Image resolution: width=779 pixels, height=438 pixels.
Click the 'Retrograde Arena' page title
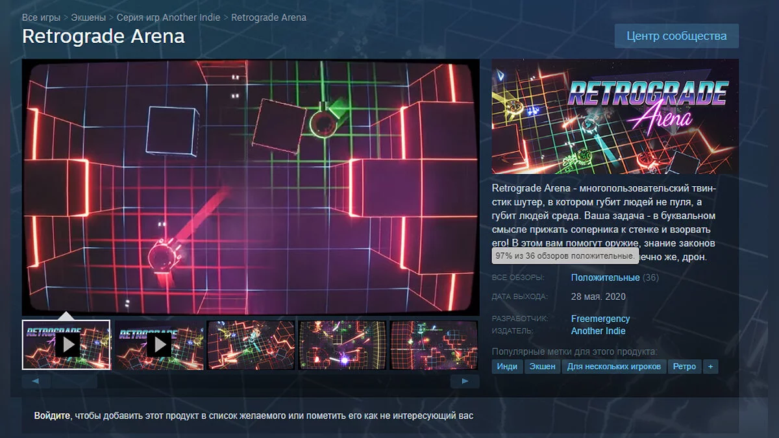103,36
